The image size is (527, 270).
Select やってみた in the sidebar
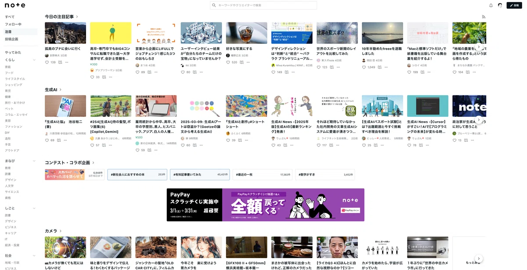pyautogui.click(x=13, y=52)
